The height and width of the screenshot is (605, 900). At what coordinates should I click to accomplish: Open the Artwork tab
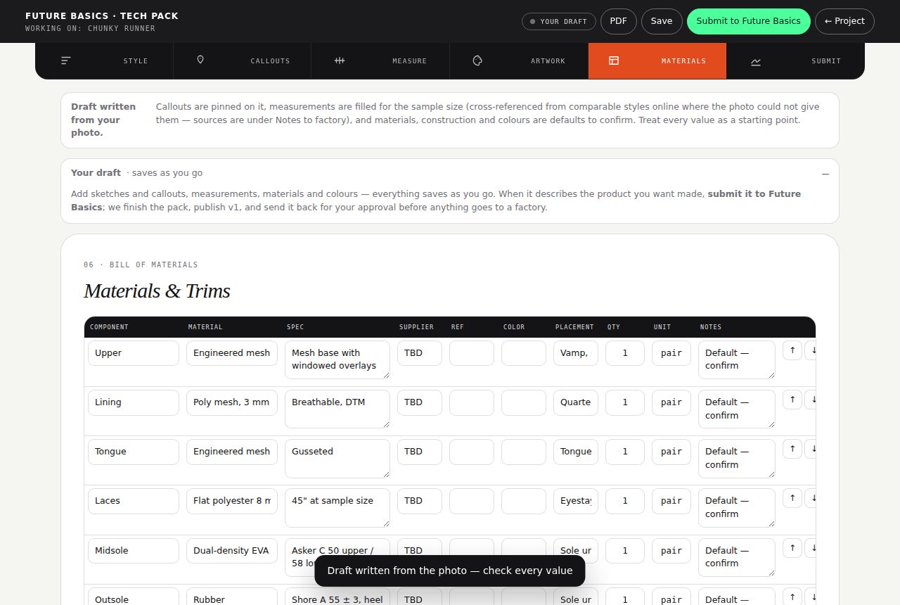[x=519, y=61]
